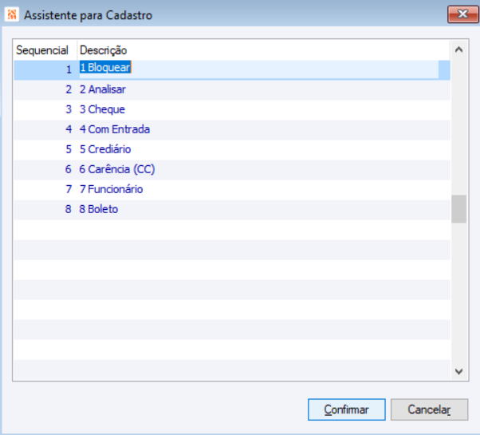This screenshot has height=435, width=480.
Task: Select the 8 Boleto row
Action: pyautogui.click(x=98, y=209)
